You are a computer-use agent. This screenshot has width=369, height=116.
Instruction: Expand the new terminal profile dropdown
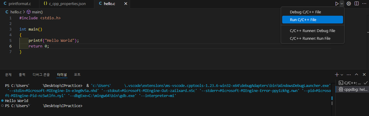point(342,74)
